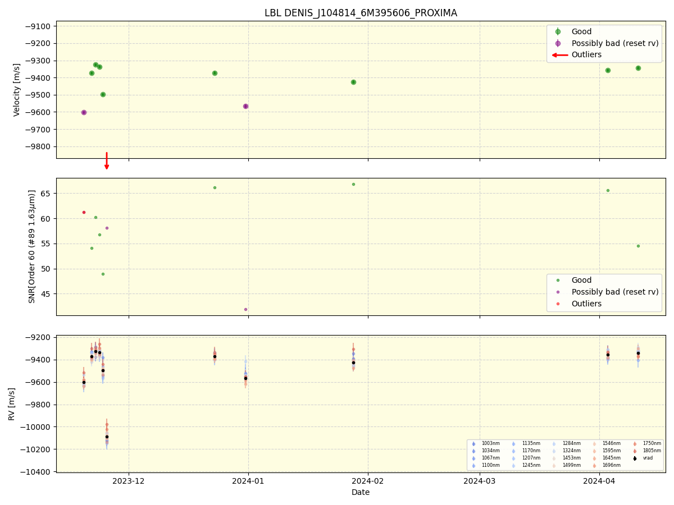
Task: Click the 1135nm legend label
Action: [x=531, y=443]
